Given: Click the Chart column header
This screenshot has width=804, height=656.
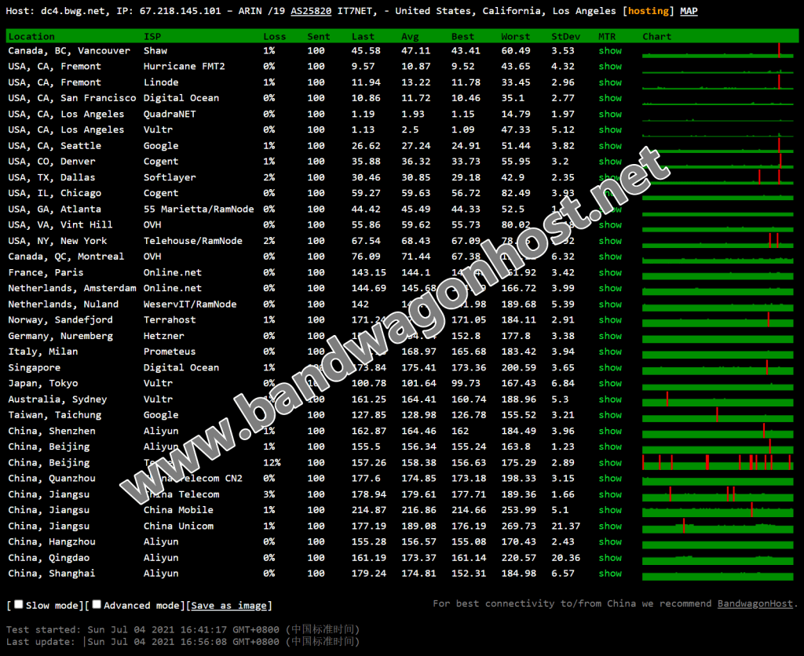Looking at the screenshot, I should (657, 36).
